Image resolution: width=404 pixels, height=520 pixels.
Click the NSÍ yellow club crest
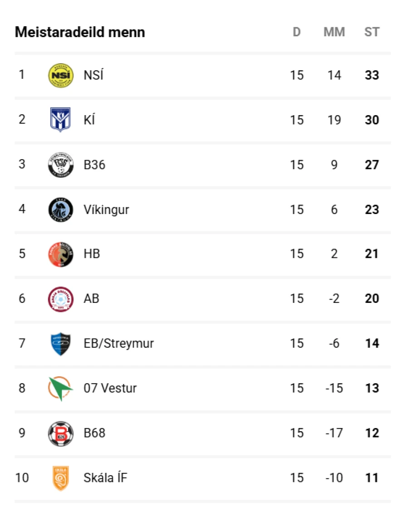click(61, 75)
